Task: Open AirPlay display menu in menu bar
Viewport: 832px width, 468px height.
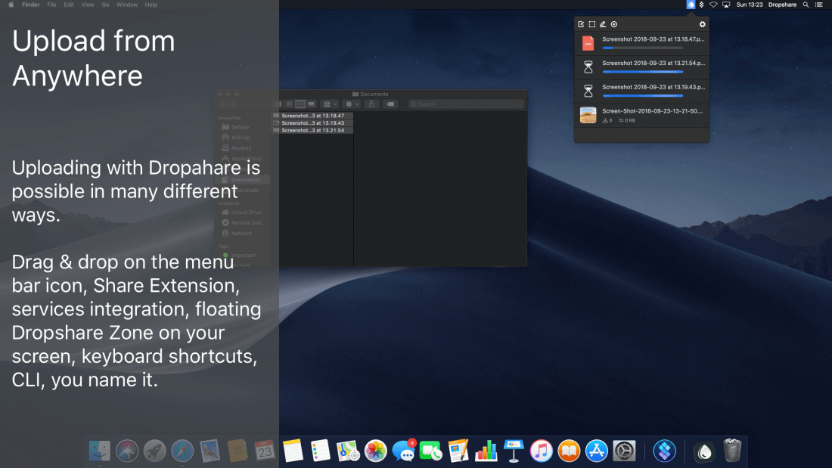Action: point(726,5)
